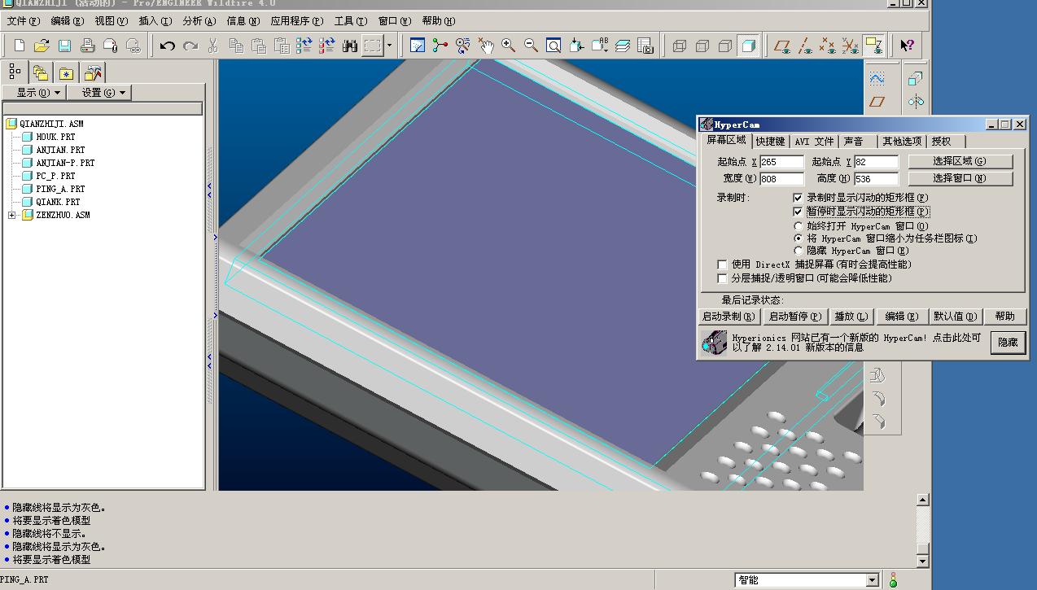
Task: Toggle 暂停时显示闪动的矩形框 checkbox
Action: pos(799,212)
